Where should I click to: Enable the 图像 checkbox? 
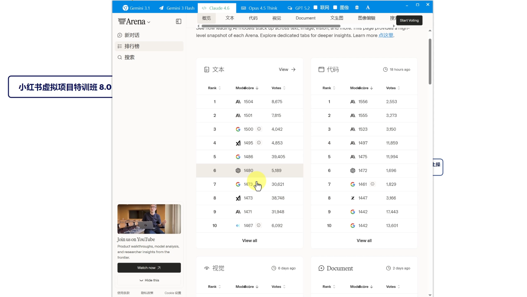pos(335,7)
